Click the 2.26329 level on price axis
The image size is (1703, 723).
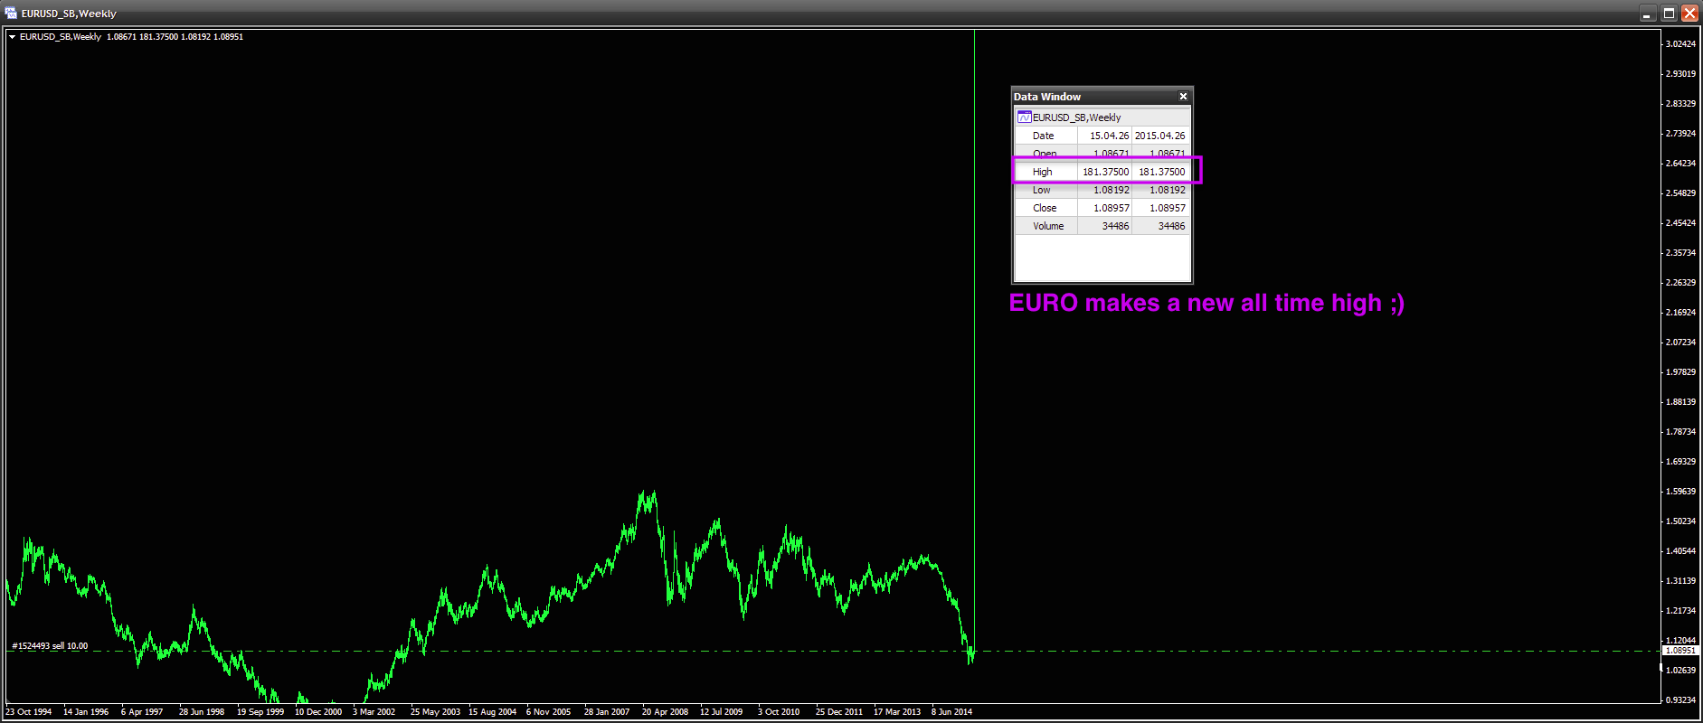click(1680, 283)
